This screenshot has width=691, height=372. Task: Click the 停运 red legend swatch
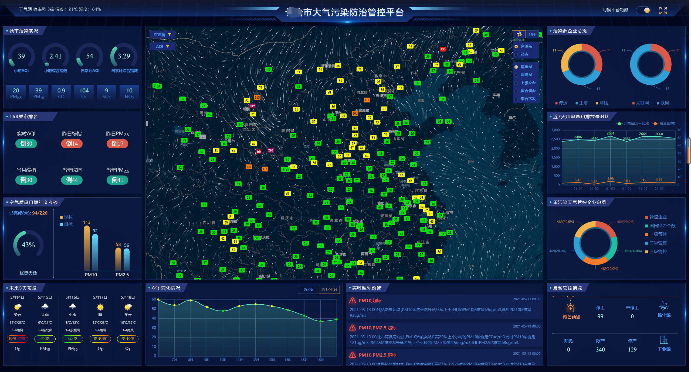(556, 103)
